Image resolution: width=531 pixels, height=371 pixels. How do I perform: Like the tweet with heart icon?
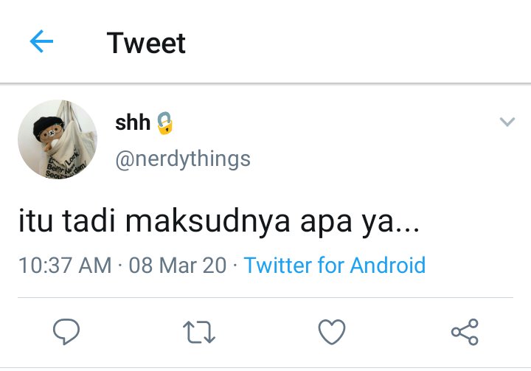coord(332,332)
